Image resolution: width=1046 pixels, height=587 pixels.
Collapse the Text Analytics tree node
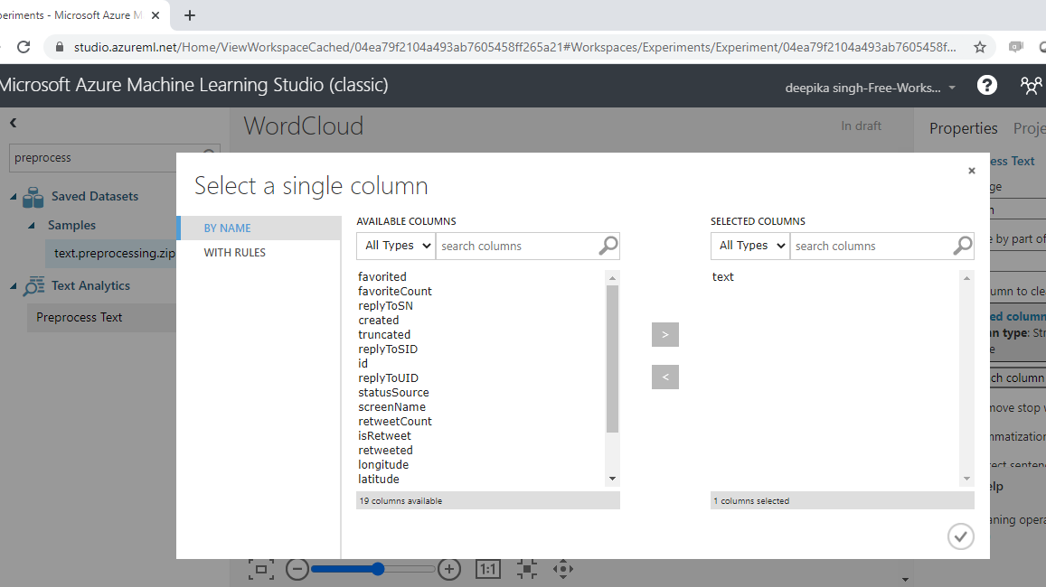pyautogui.click(x=14, y=286)
